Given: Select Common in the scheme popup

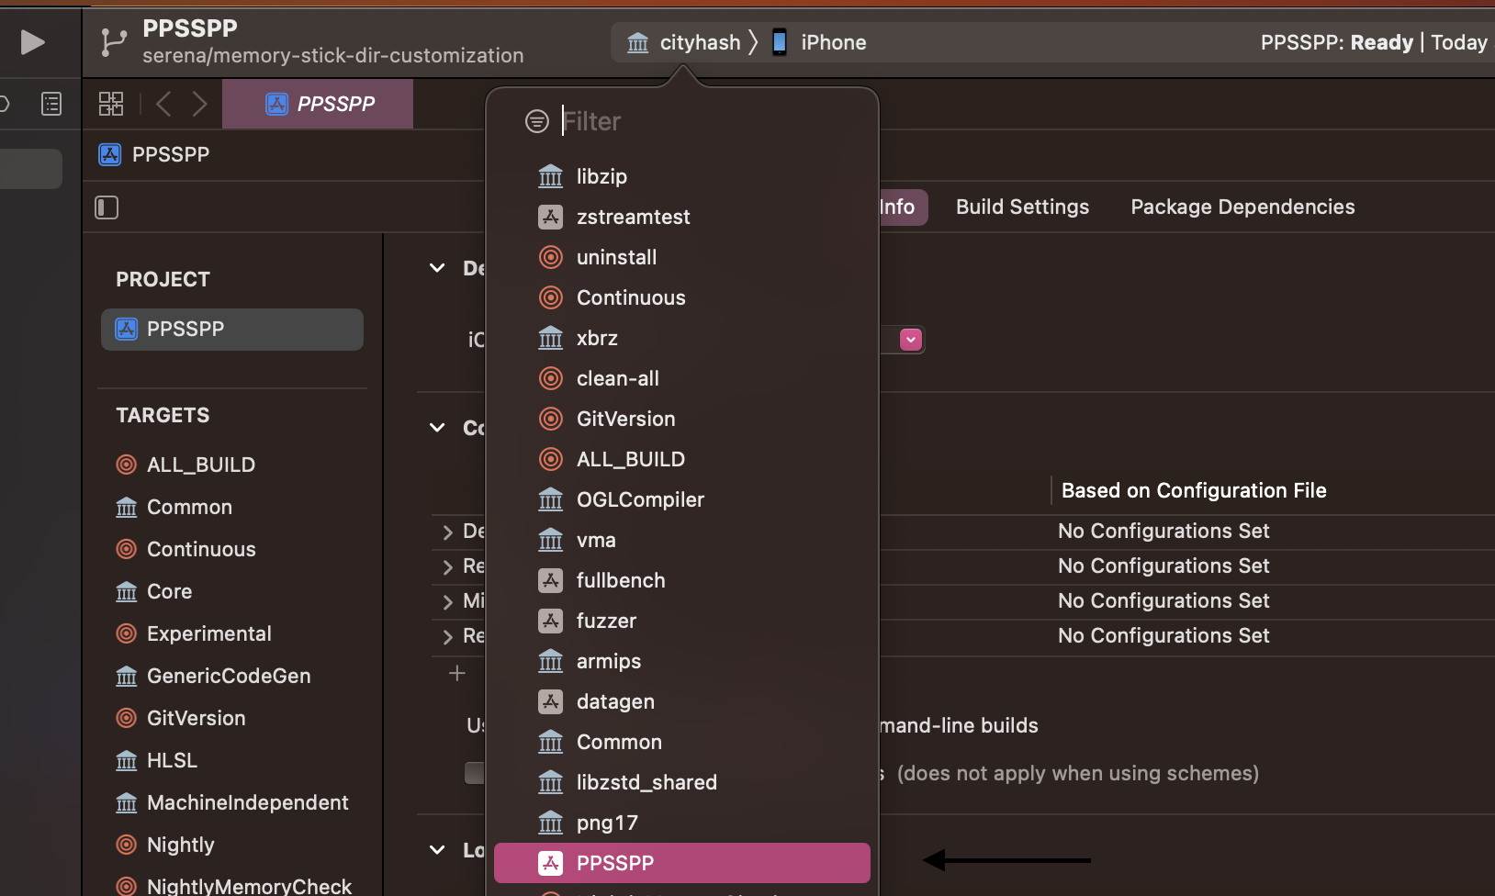Looking at the screenshot, I should tap(681, 742).
